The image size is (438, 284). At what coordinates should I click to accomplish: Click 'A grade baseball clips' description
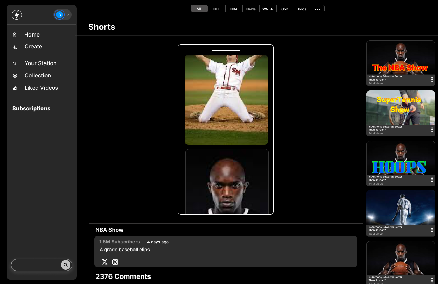click(125, 250)
